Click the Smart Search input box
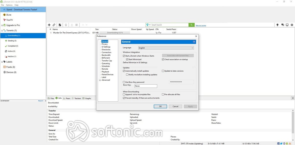This screenshot has height=145, width=295. click(x=170, y=25)
